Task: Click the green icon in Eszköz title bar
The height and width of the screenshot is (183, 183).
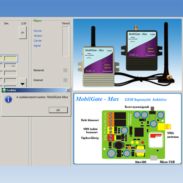Action: [4, 90]
